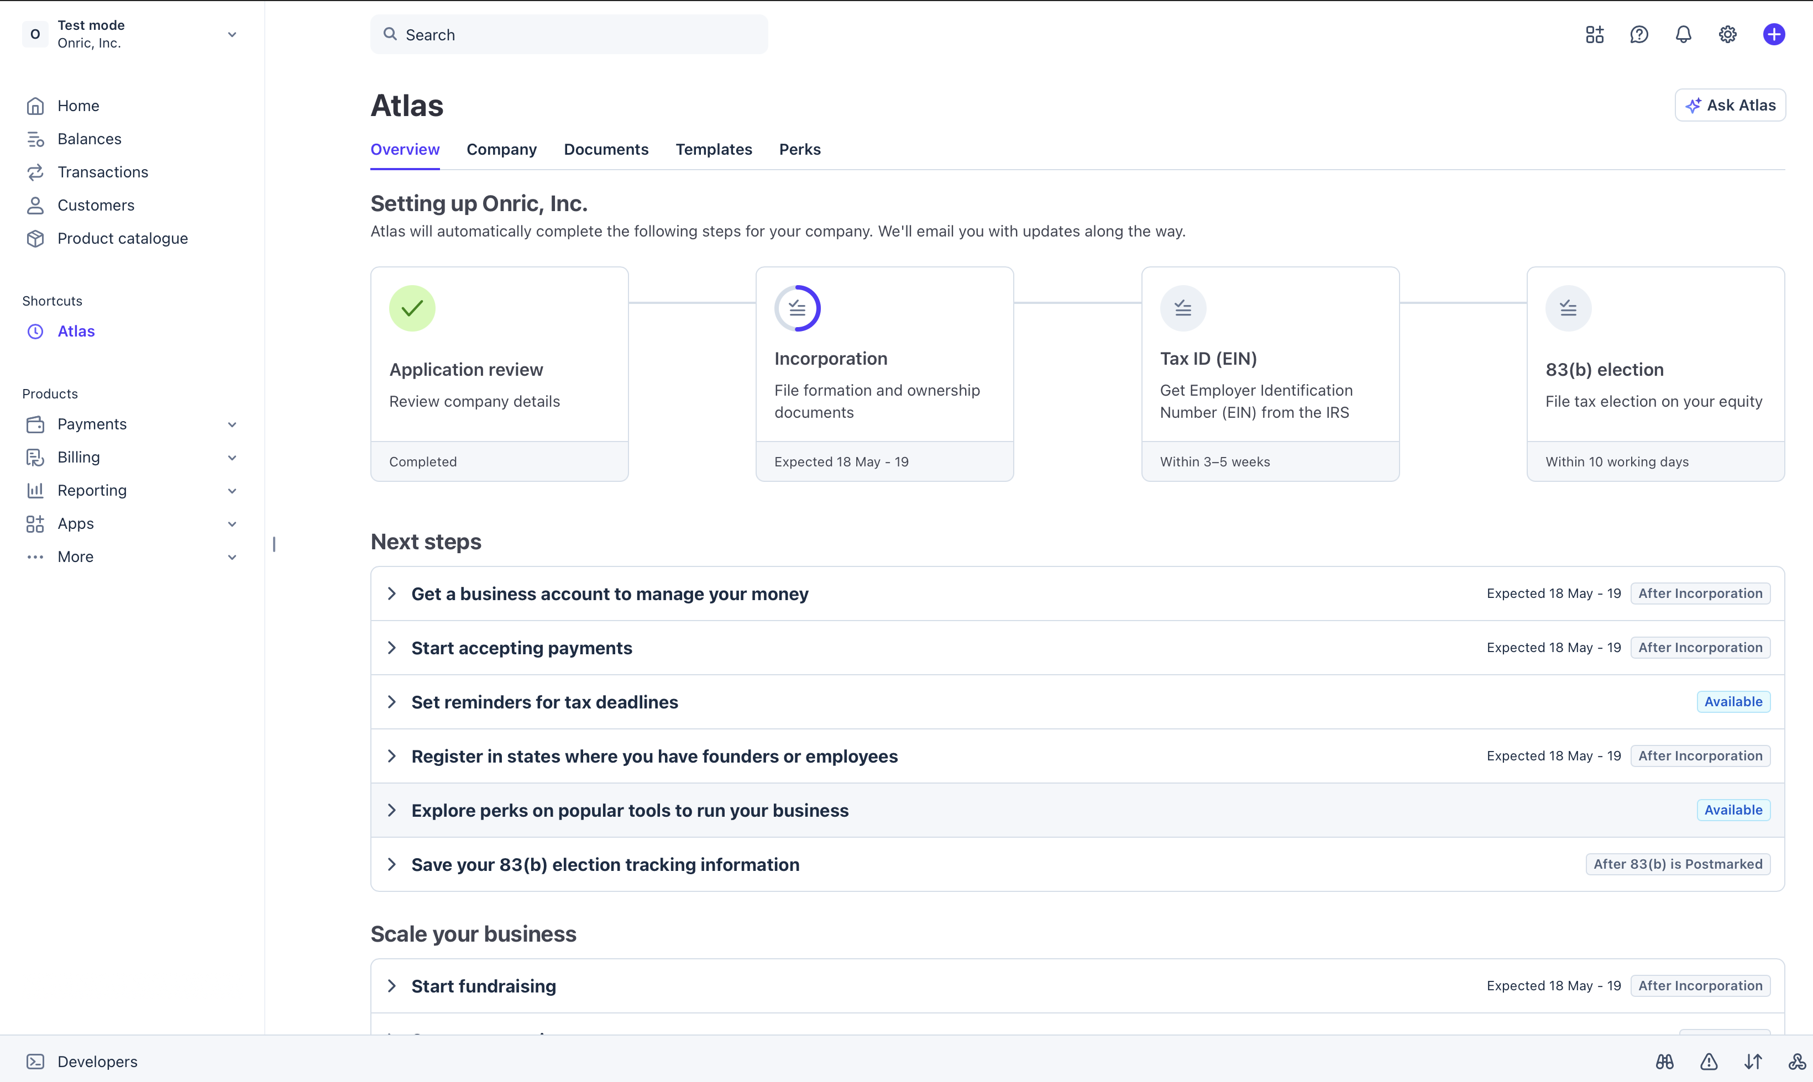This screenshot has height=1082, width=1813.
Task: Click 'Expected 18 May - 19' under Incorporation
Action: tap(842, 461)
